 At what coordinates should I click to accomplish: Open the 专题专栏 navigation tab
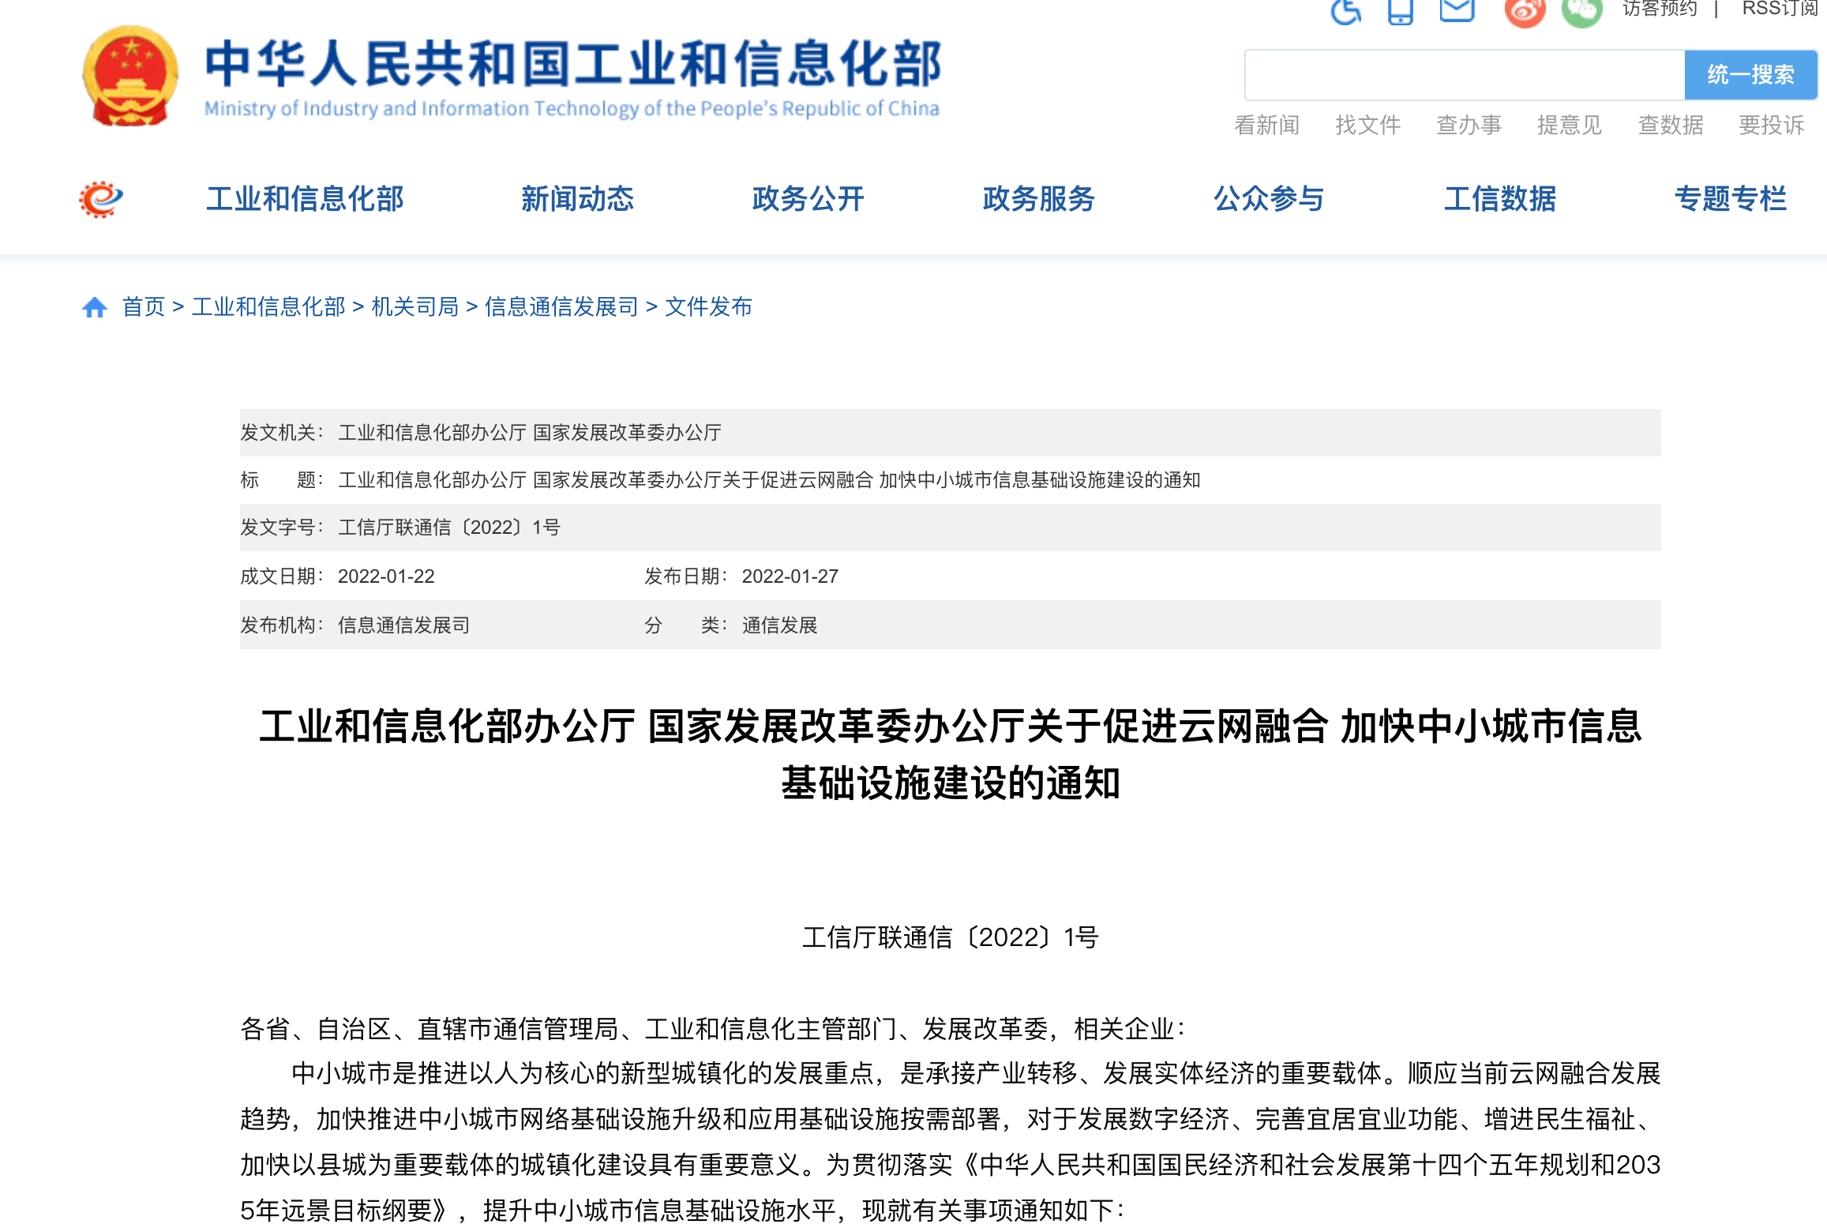1729,199
